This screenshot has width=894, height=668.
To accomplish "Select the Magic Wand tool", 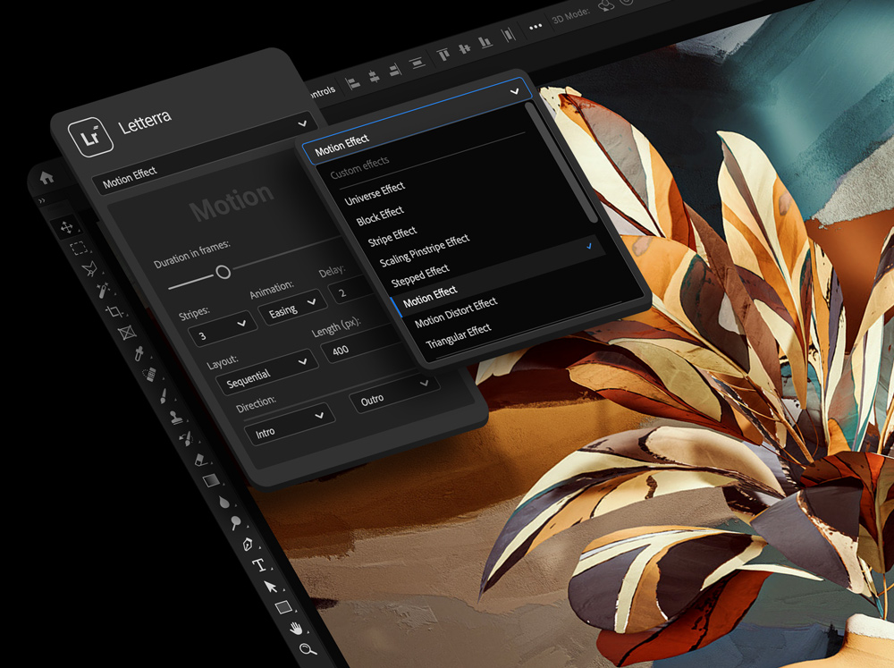I will coord(103,290).
